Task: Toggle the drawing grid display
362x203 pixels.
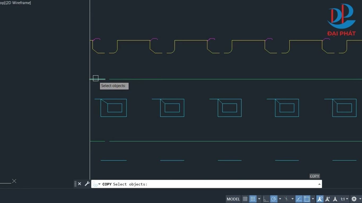Action: point(245,199)
